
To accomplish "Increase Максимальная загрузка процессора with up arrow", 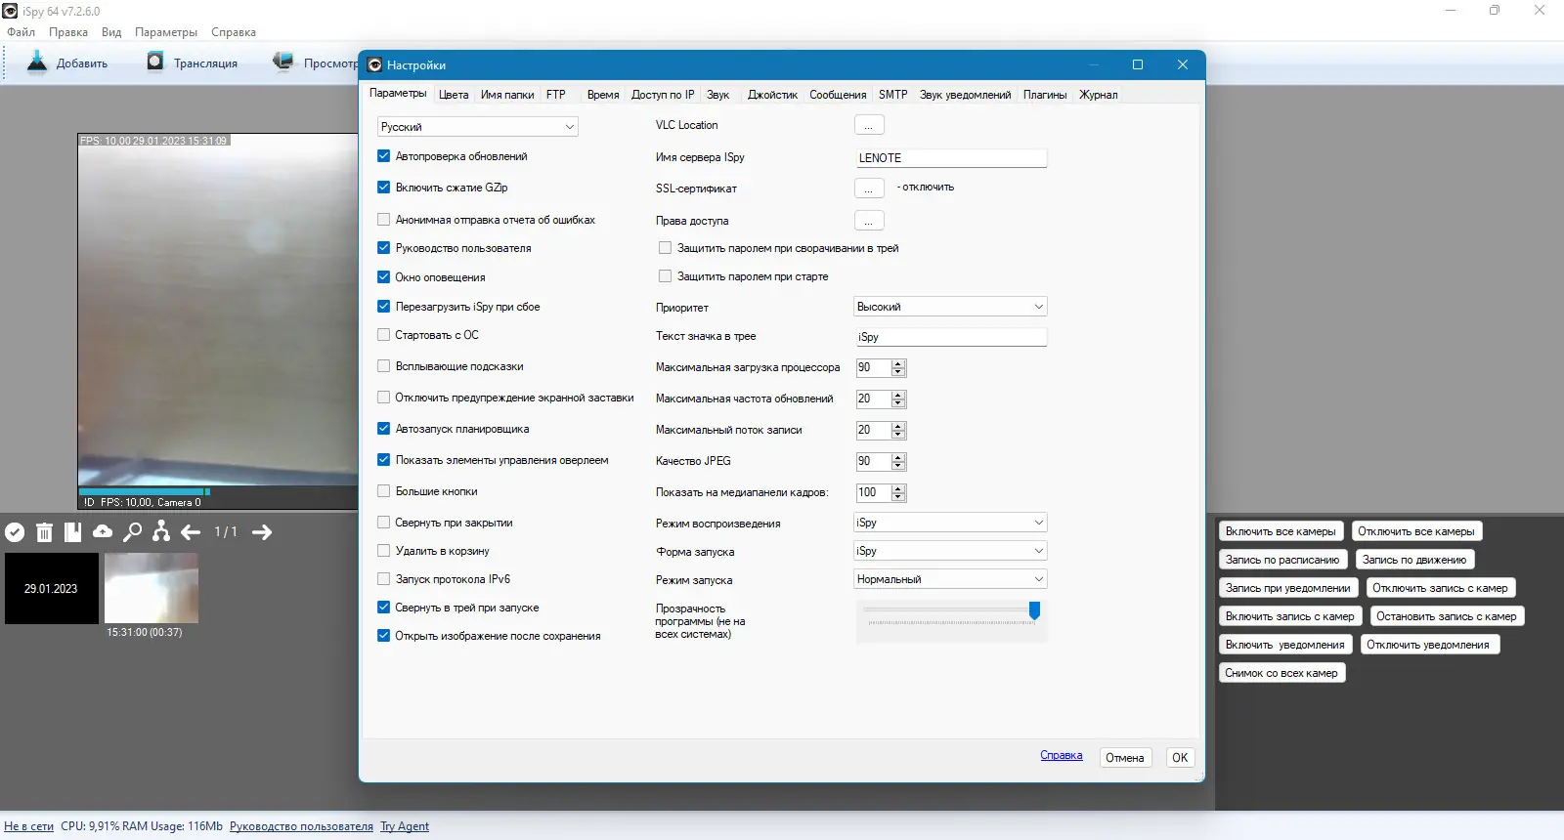I will pyautogui.click(x=898, y=364).
